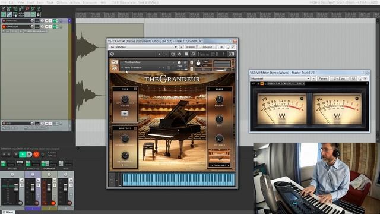Solo the MASTER mixer channel
The image size is (380, 214).
[21, 185]
